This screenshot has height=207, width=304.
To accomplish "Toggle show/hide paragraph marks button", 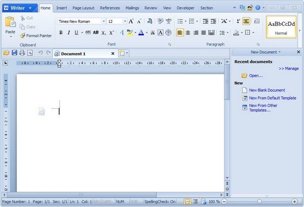I will coord(238,21).
